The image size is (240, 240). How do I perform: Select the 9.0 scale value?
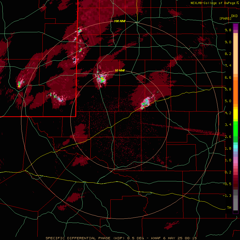[228, 42]
